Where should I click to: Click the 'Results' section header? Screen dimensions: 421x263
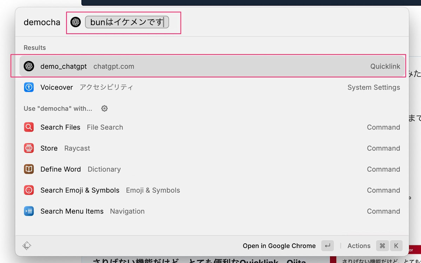coord(35,48)
